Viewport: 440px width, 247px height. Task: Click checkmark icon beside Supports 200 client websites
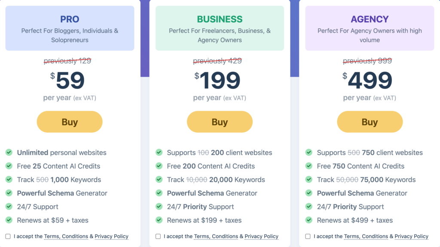159,152
